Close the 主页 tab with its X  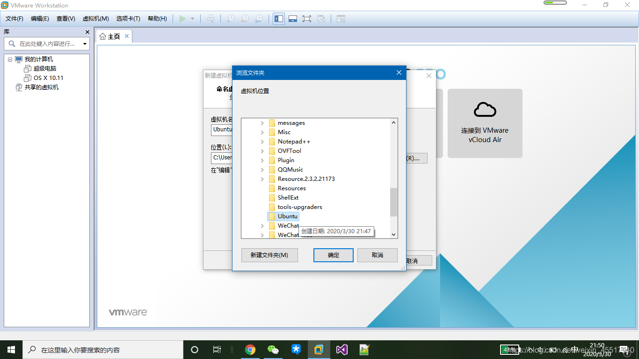[127, 36]
